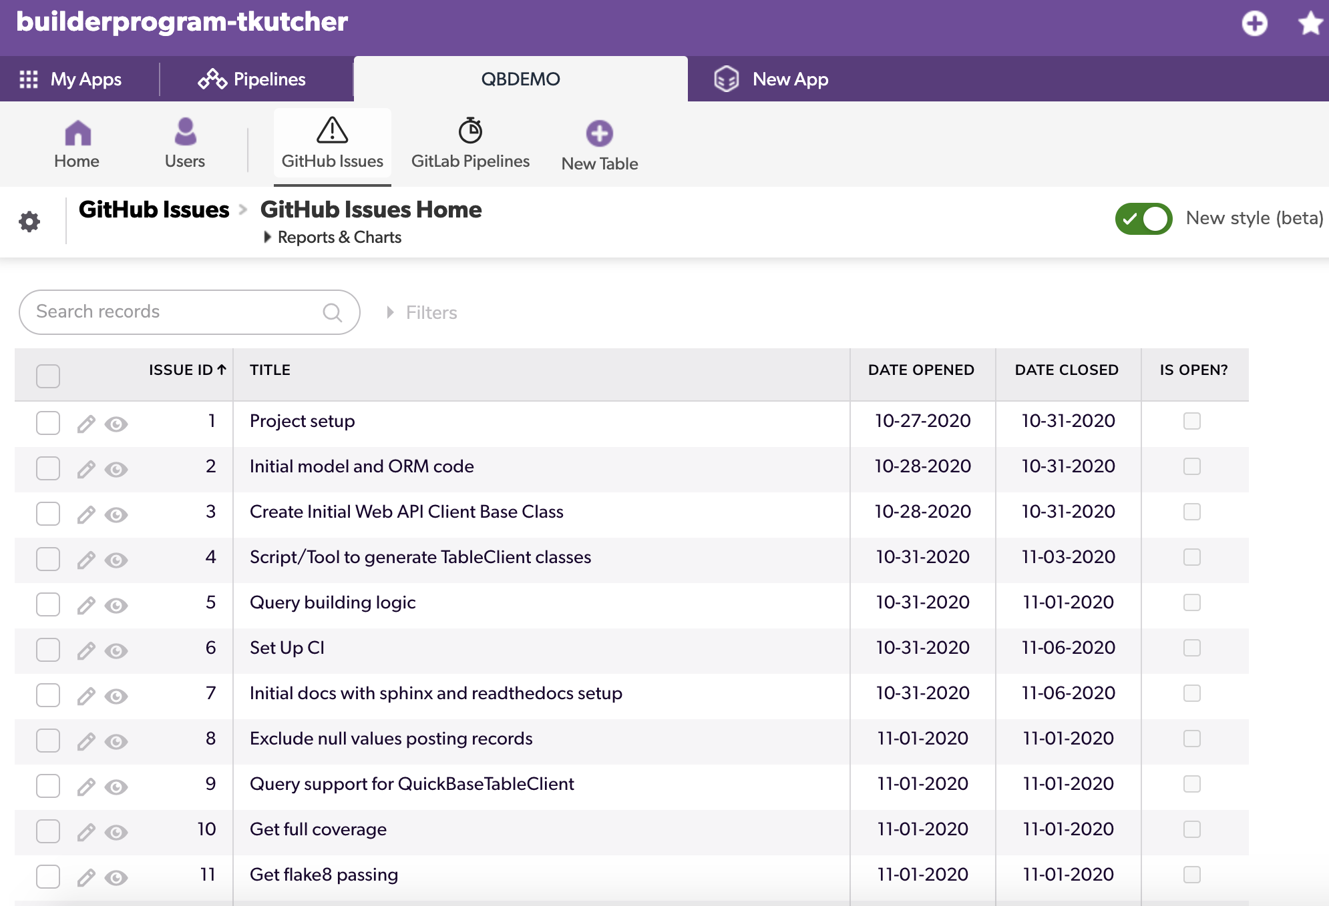The width and height of the screenshot is (1329, 906).
Task: Click the star favorites icon
Action: (x=1310, y=23)
